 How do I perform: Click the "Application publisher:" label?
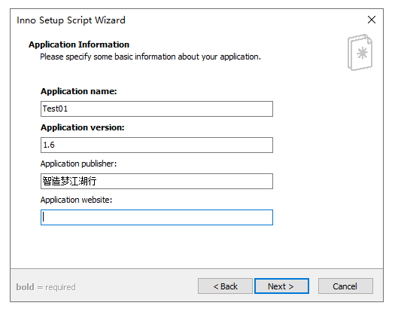tap(78, 164)
